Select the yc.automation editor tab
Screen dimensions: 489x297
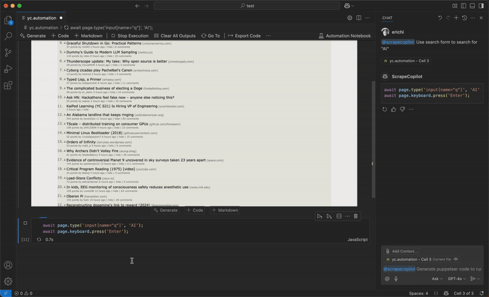[x=42, y=18]
